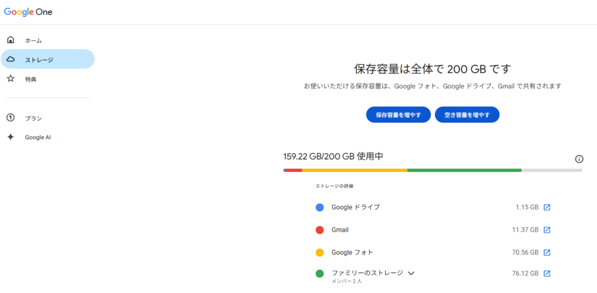The image size is (597, 293).
Task: Open Gmail external link icon
Action: 547,230
